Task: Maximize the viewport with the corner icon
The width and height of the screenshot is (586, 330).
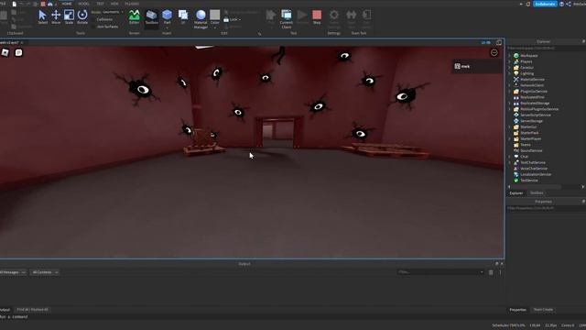Action: point(499,42)
